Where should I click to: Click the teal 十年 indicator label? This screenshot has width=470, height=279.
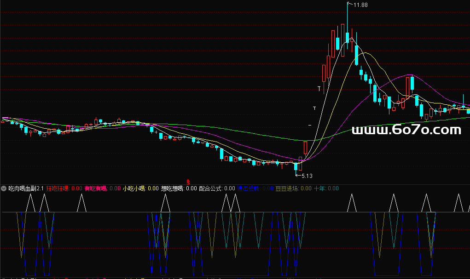point(319,188)
